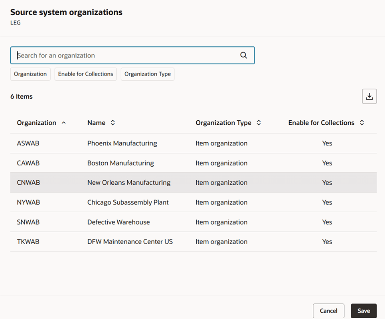Click the export download icon above the table
The image size is (385, 319).
click(x=369, y=96)
